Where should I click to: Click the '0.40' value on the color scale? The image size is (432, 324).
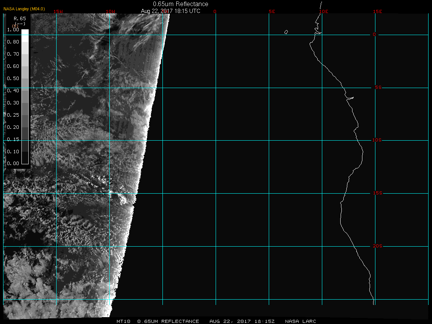tap(13, 91)
